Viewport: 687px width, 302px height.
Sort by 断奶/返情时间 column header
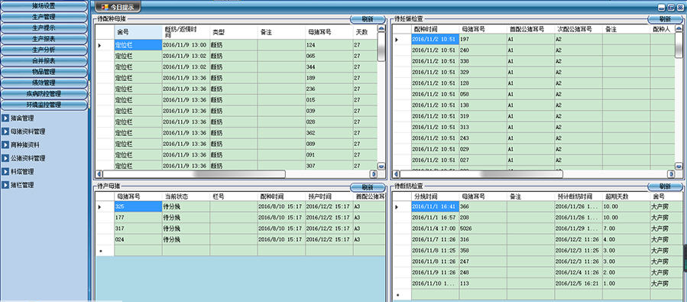coord(186,32)
